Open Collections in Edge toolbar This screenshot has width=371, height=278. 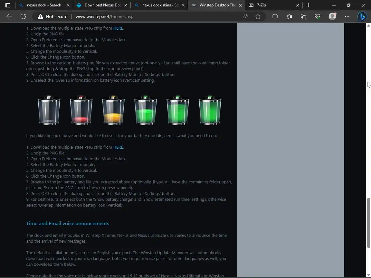coord(303,16)
